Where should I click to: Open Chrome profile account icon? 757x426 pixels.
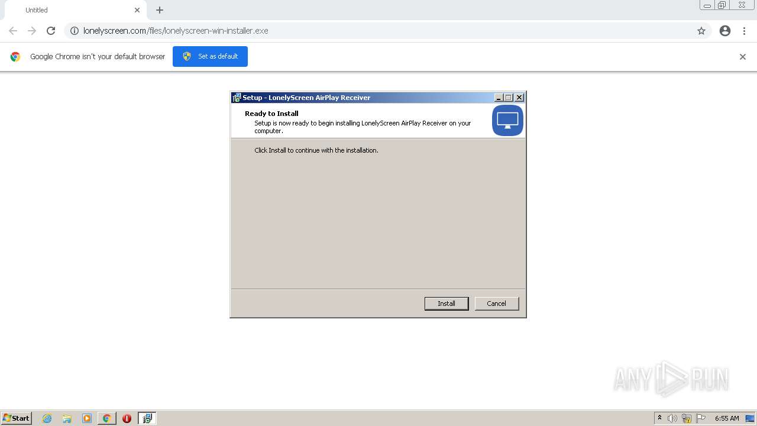pos(725,31)
